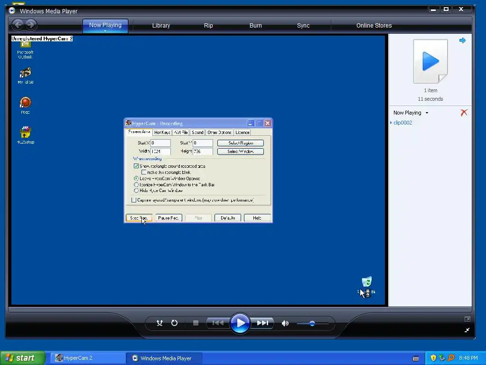Open the Burn tab
This screenshot has height=365, width=486.
255,26
